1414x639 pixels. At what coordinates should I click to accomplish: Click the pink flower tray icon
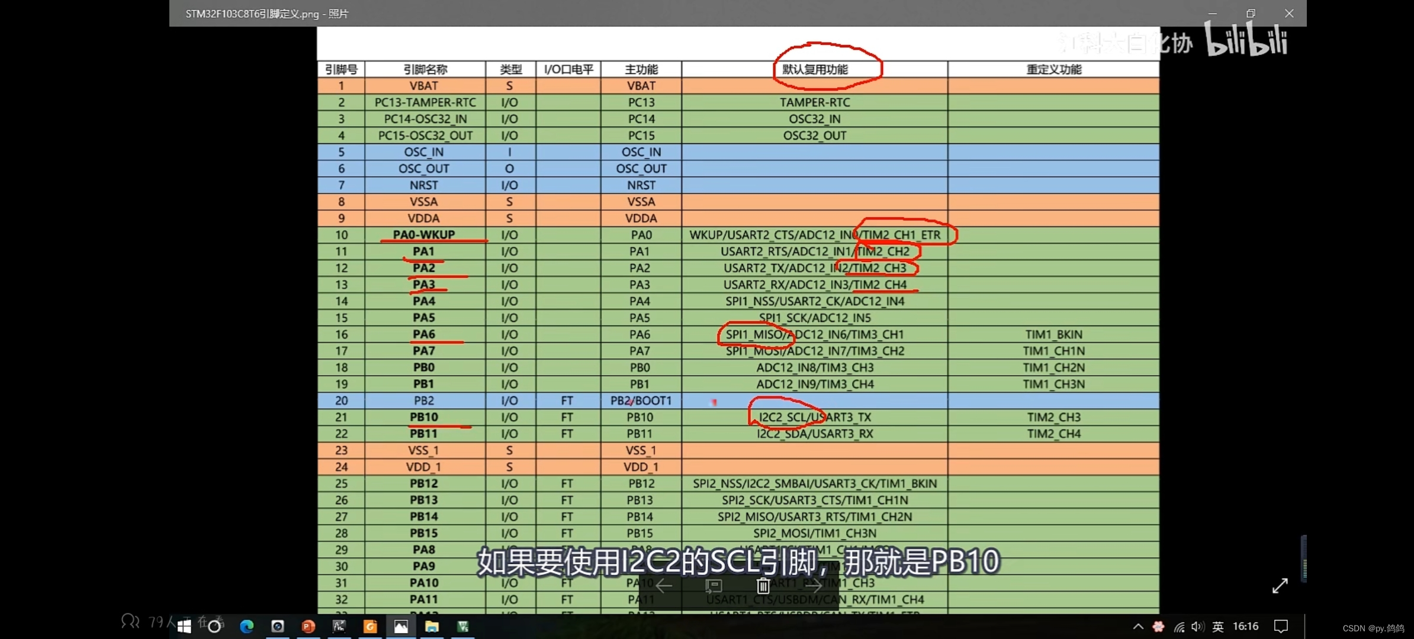click(x=1159, y=626)
